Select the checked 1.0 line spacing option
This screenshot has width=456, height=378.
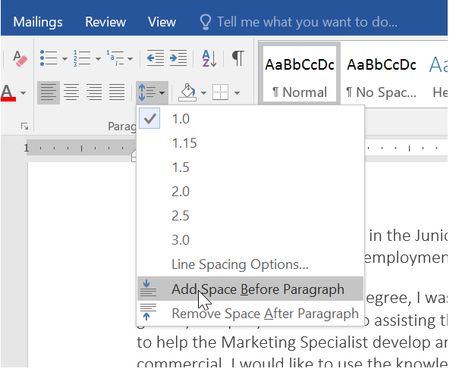181,118
